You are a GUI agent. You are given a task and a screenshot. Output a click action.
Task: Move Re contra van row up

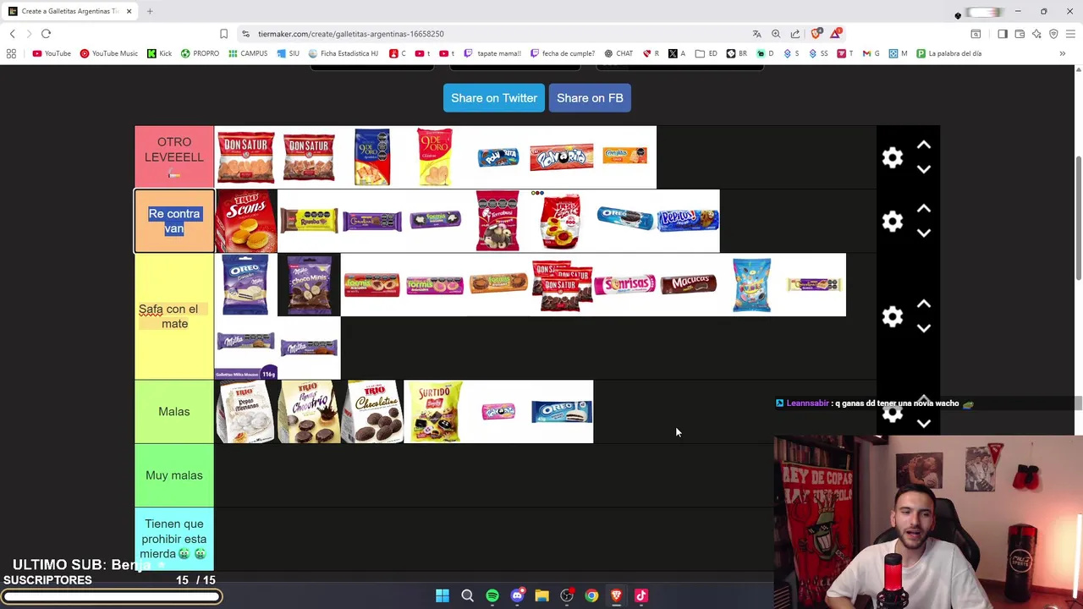(x=924, y=209)
